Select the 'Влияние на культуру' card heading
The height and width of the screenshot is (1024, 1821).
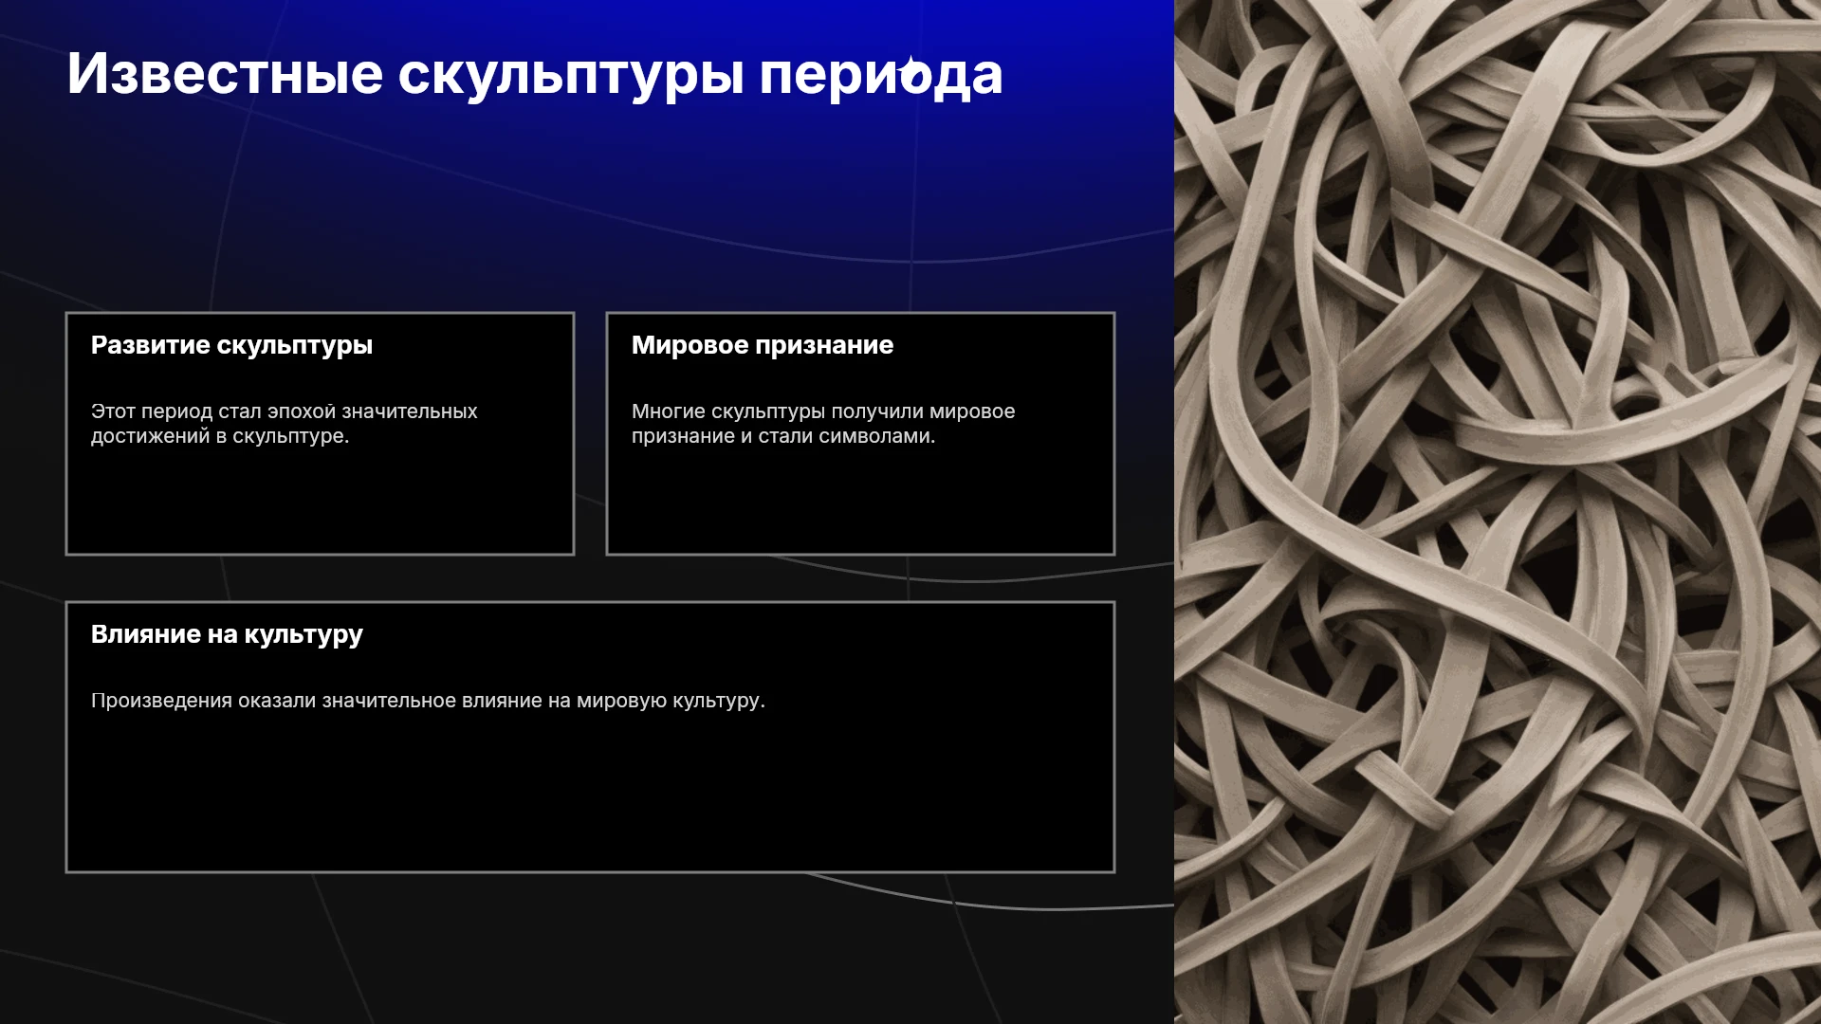tap(227, 634)
